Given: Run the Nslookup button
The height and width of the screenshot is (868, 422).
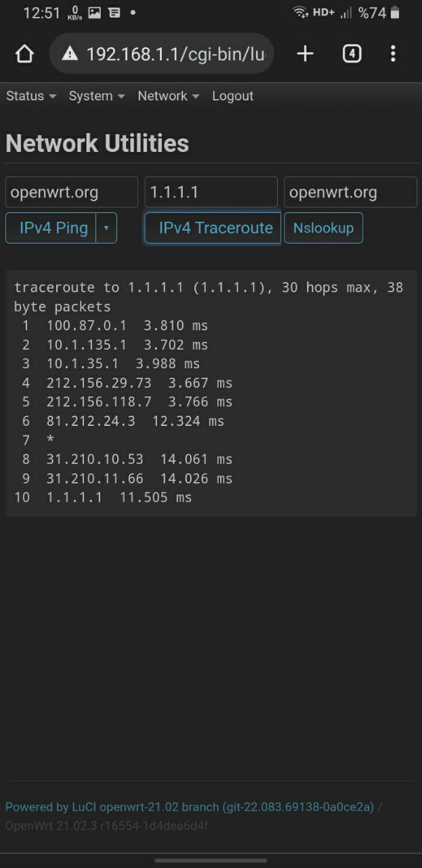Looking at the screenshot, I should [x=323, y=228].
